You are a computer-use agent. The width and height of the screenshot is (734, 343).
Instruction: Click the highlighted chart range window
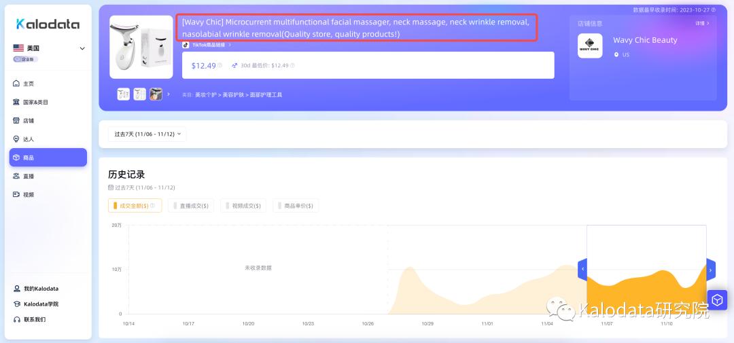coord(646,270)
